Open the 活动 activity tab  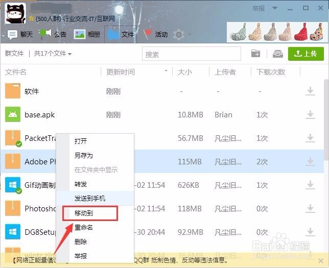pos(156,34)
